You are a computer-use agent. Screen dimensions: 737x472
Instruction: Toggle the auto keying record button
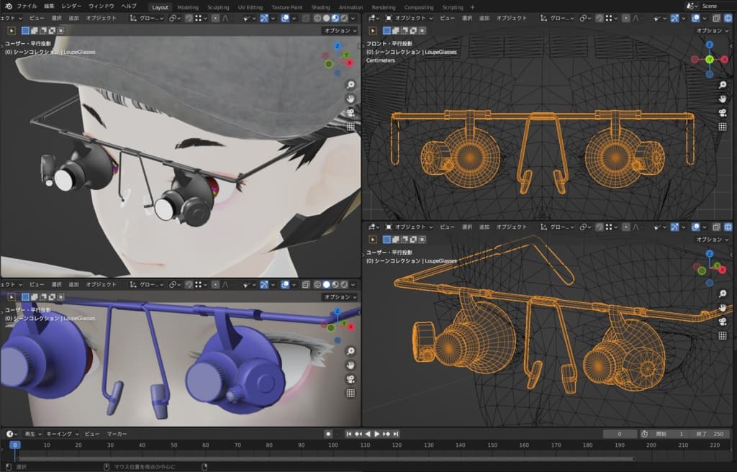point(328,434)
